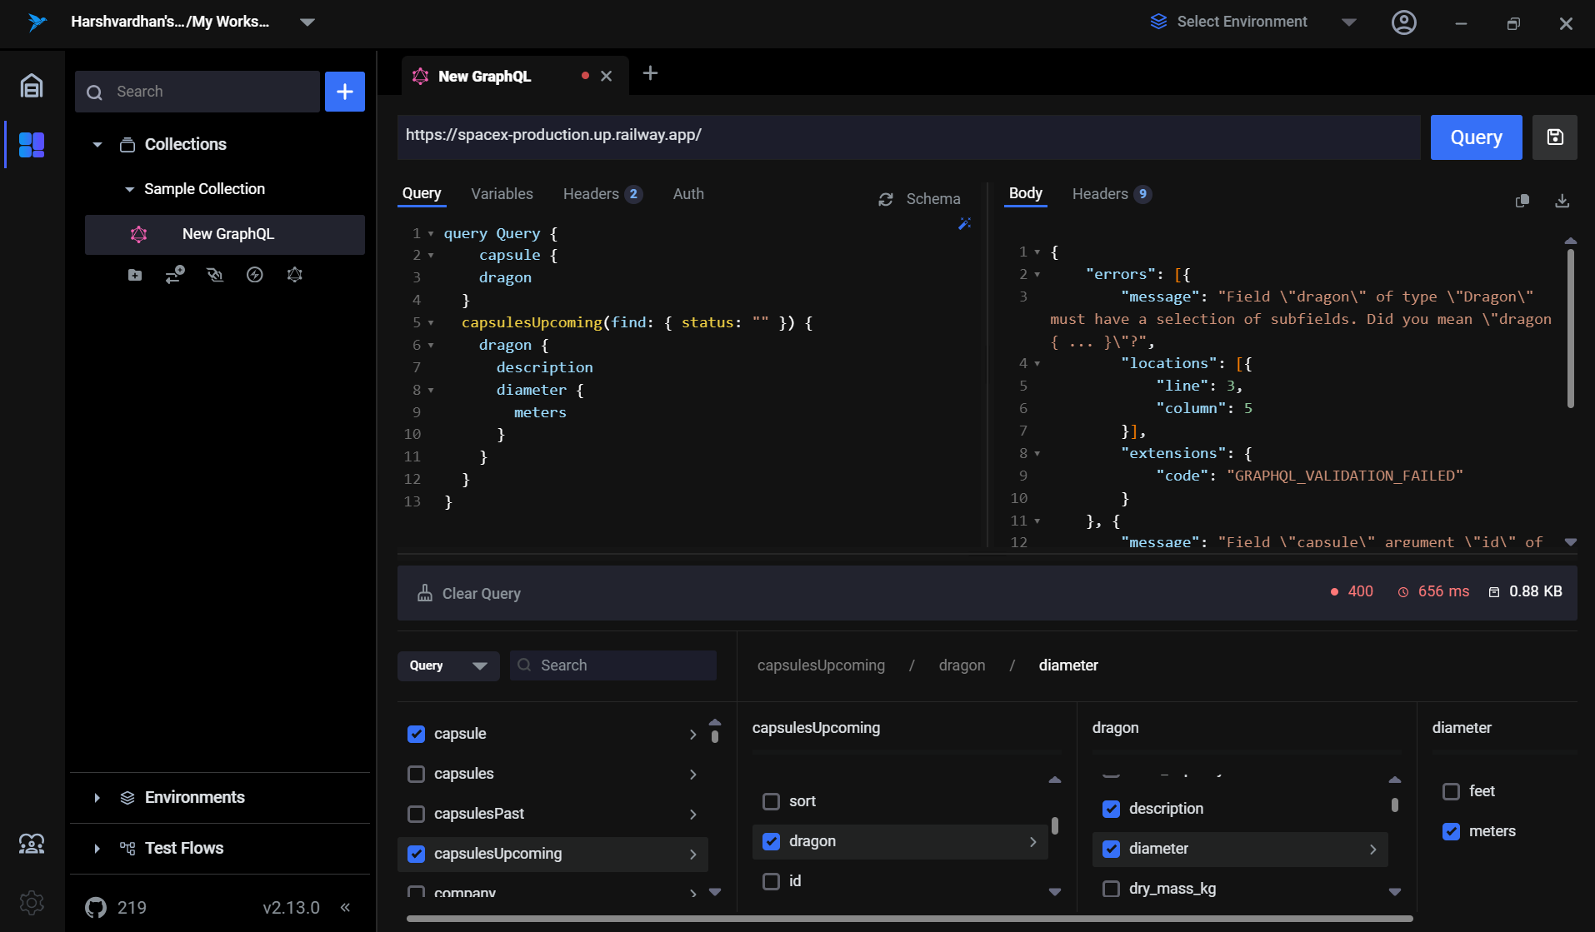Screen dimensions: 1595x932
Task: Send request with blue Query button
Action: pos(1477,137)
